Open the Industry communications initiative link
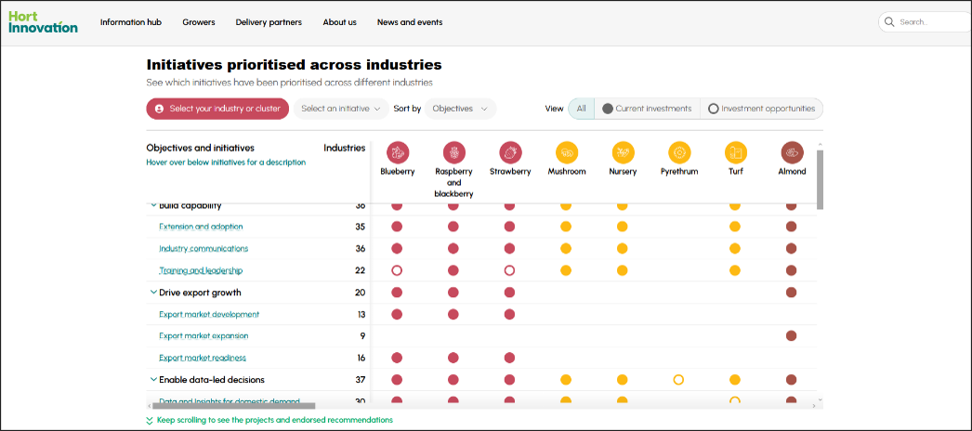The image size is (972, 431). [204, 248]
